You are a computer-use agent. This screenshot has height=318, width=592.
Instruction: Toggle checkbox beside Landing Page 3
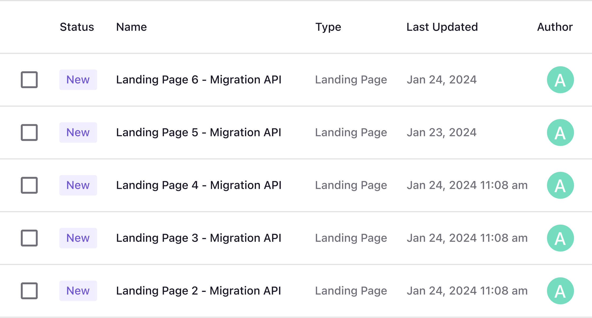coord(29,238)
